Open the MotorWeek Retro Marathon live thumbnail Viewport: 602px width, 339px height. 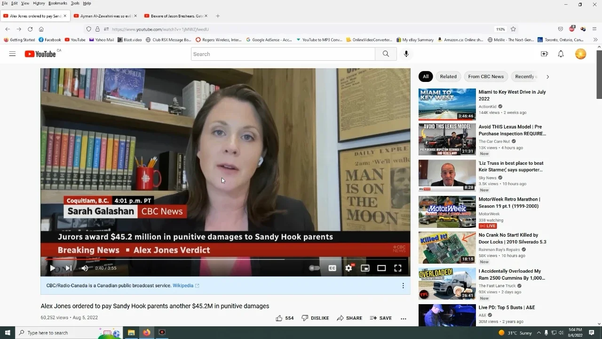447,212
